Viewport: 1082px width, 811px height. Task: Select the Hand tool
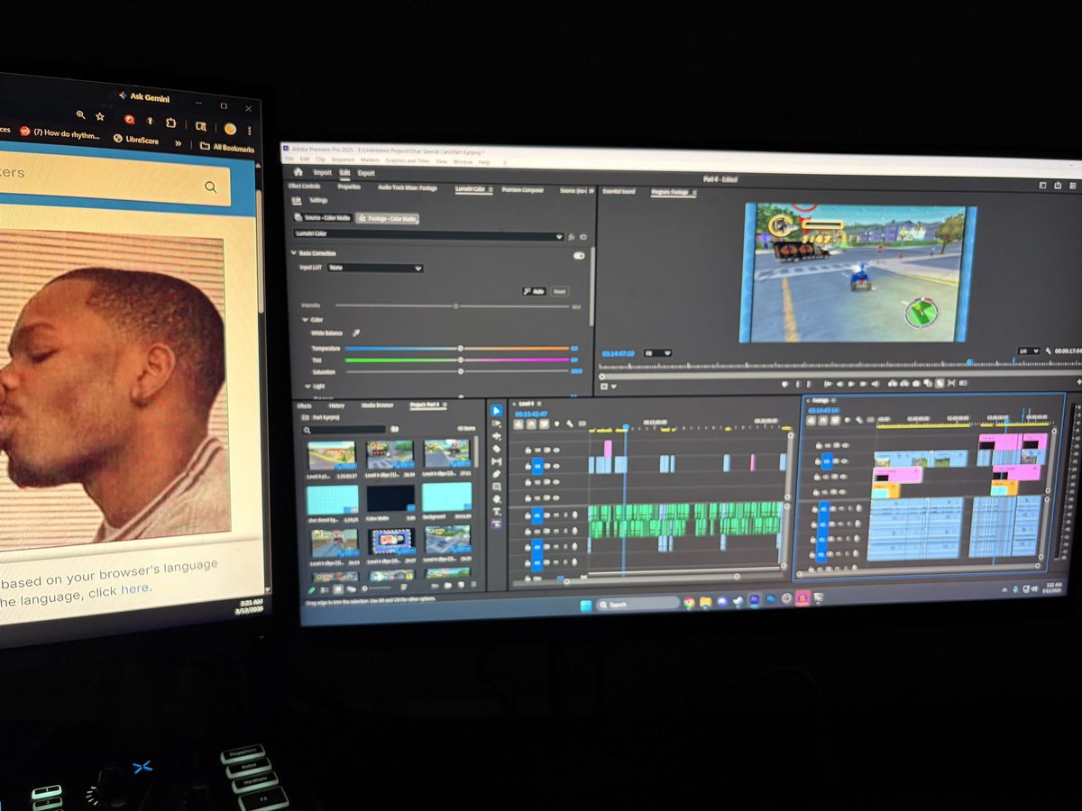point(497,499)
